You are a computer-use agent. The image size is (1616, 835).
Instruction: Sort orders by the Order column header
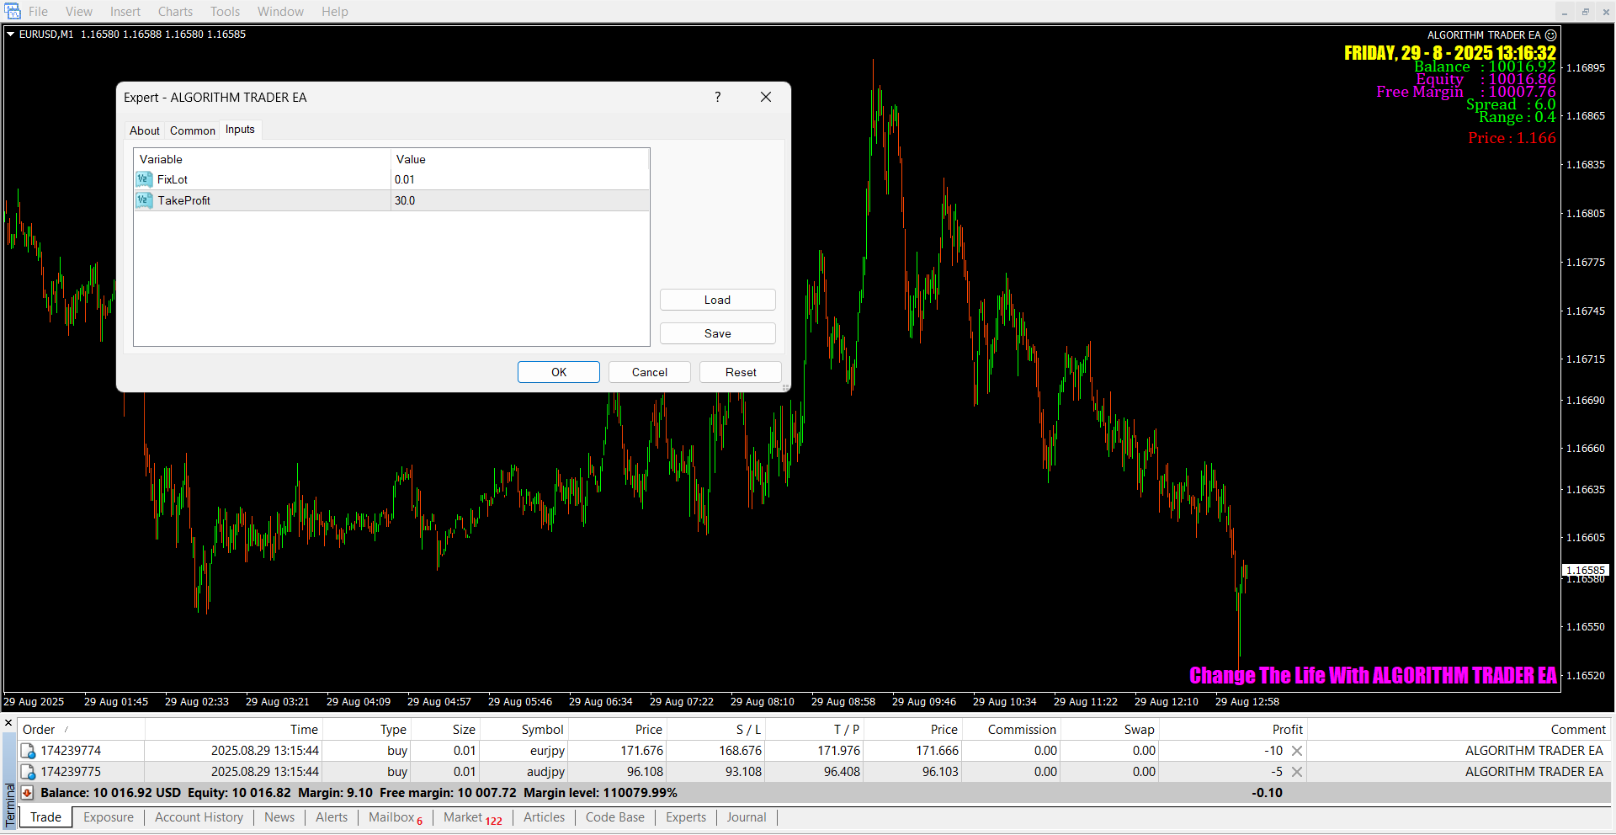(39, 730)
